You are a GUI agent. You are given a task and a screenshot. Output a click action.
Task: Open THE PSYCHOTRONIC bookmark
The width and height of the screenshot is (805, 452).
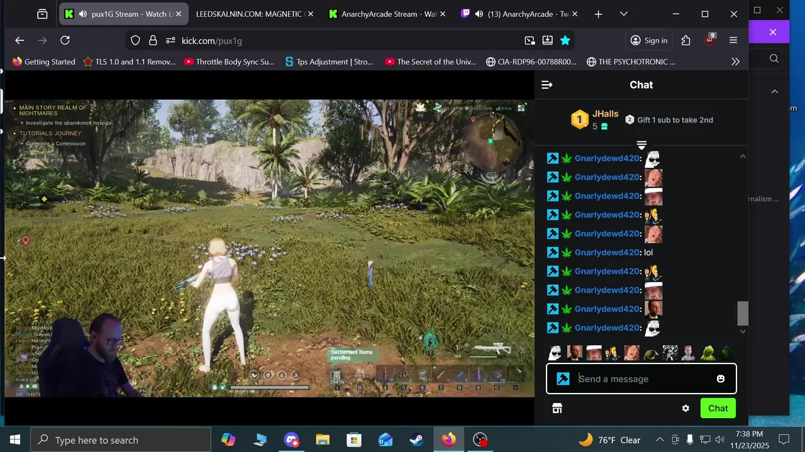(x=631, y=62)
